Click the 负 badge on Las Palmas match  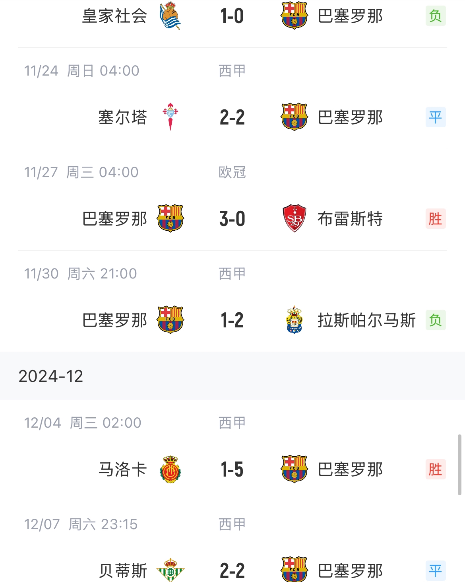tap(435, 320)
